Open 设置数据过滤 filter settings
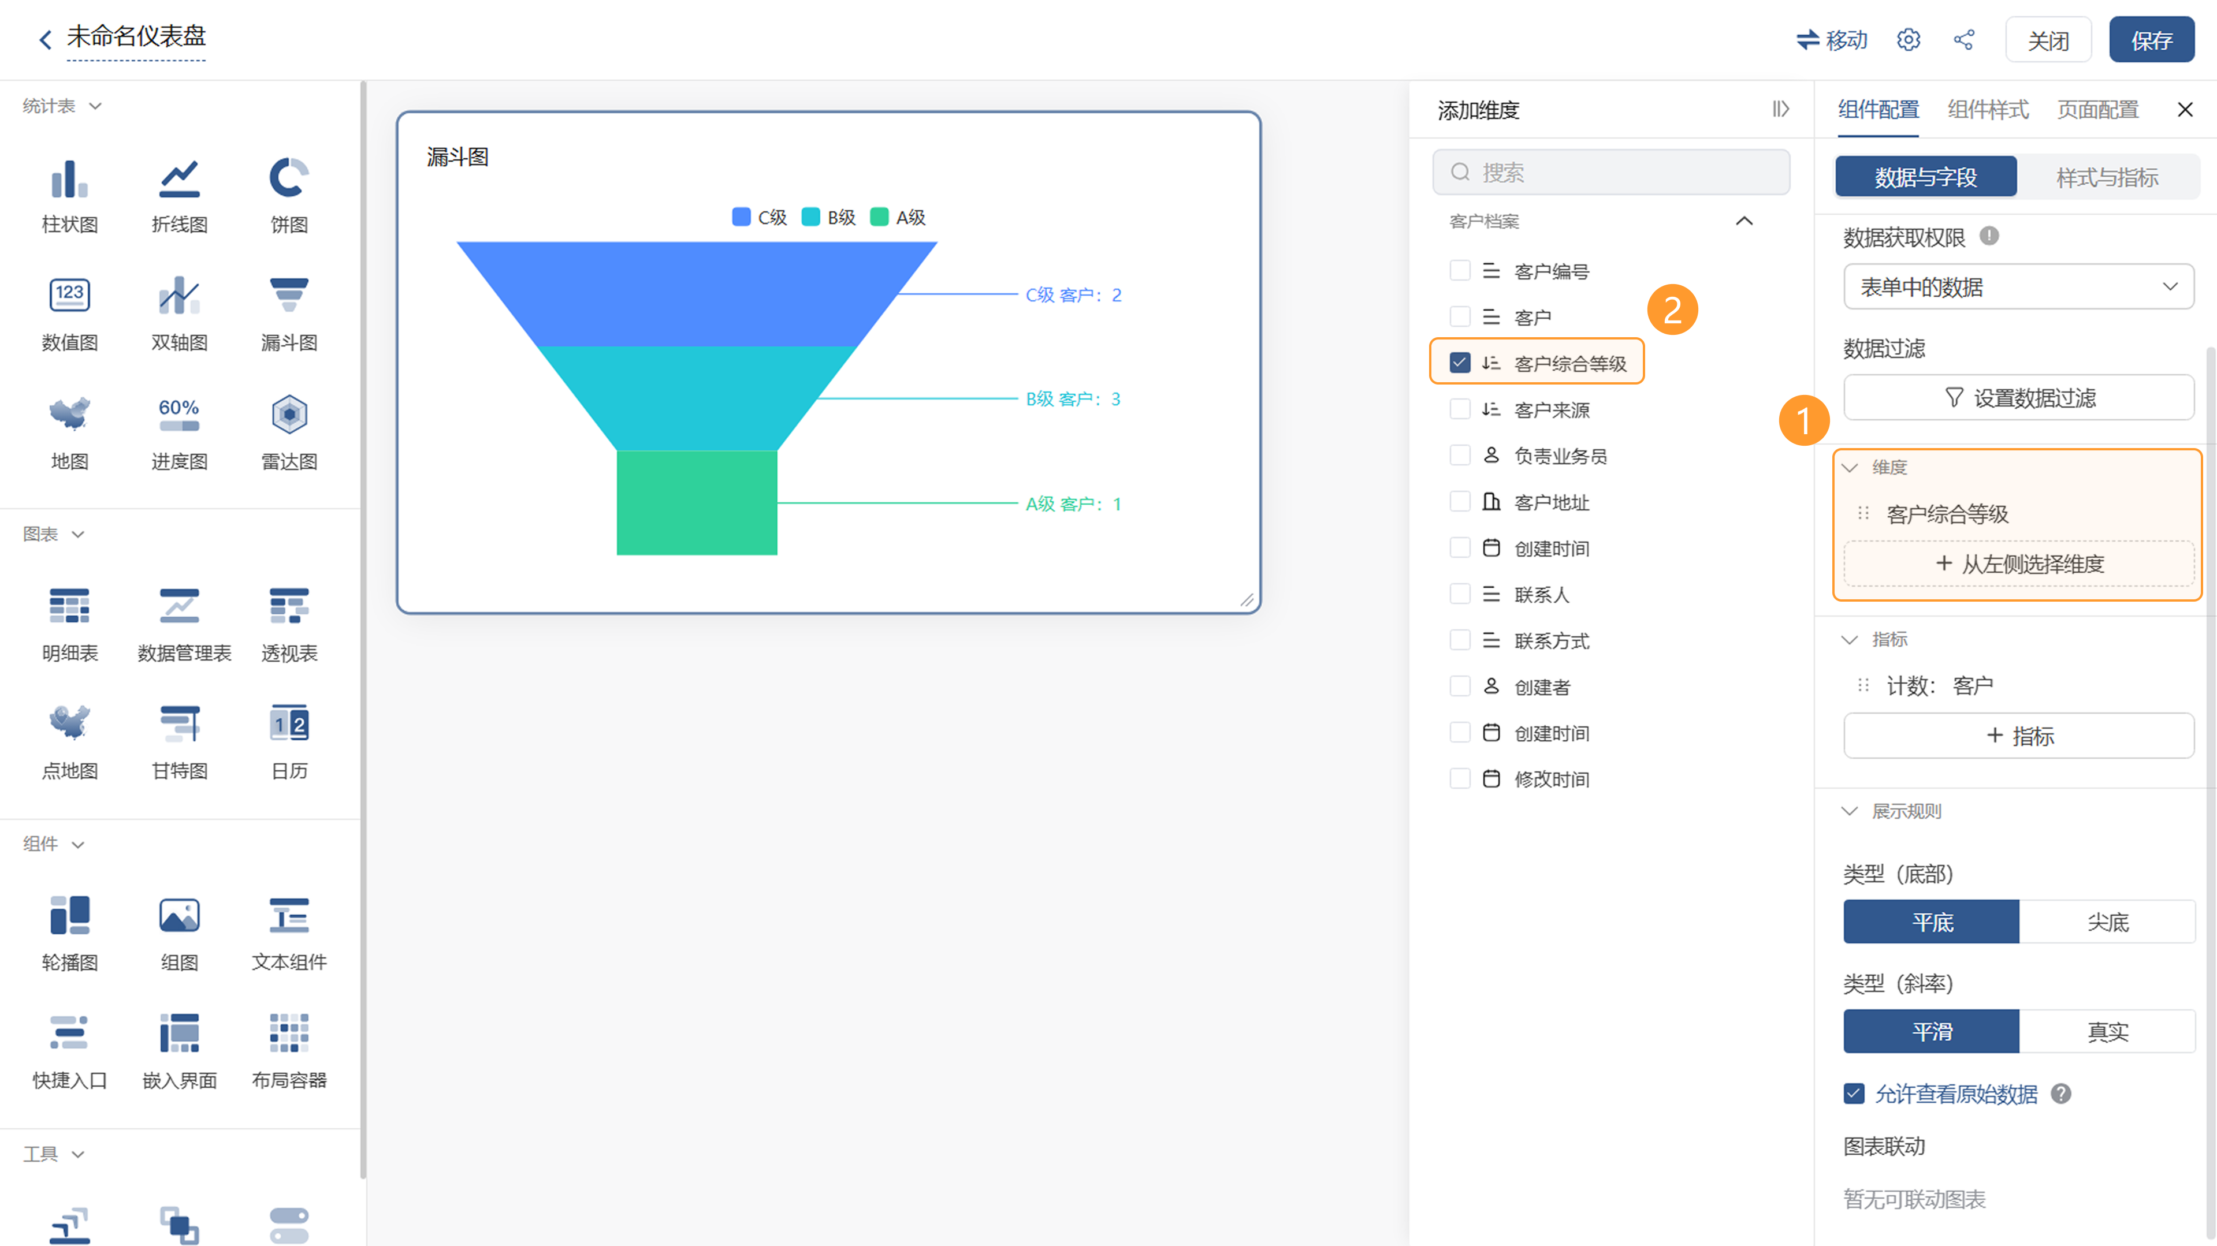This screenshot has width=2217, height=1246. coord(2018,398)
